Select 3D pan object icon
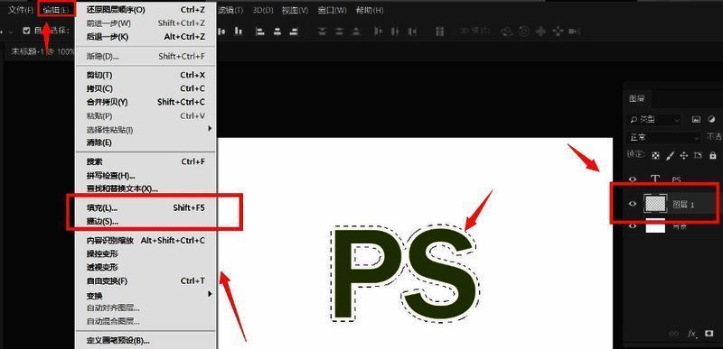Screen dimensions: 723x349 coord(541,32)
